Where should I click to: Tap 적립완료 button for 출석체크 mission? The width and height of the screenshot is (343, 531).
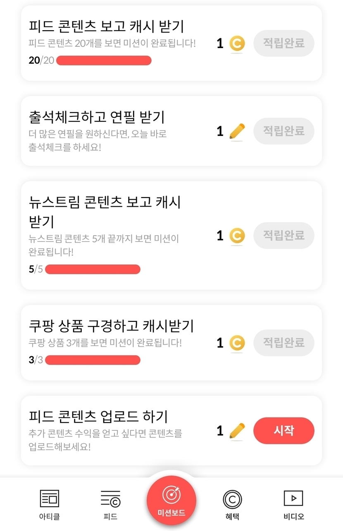(284, 131)
